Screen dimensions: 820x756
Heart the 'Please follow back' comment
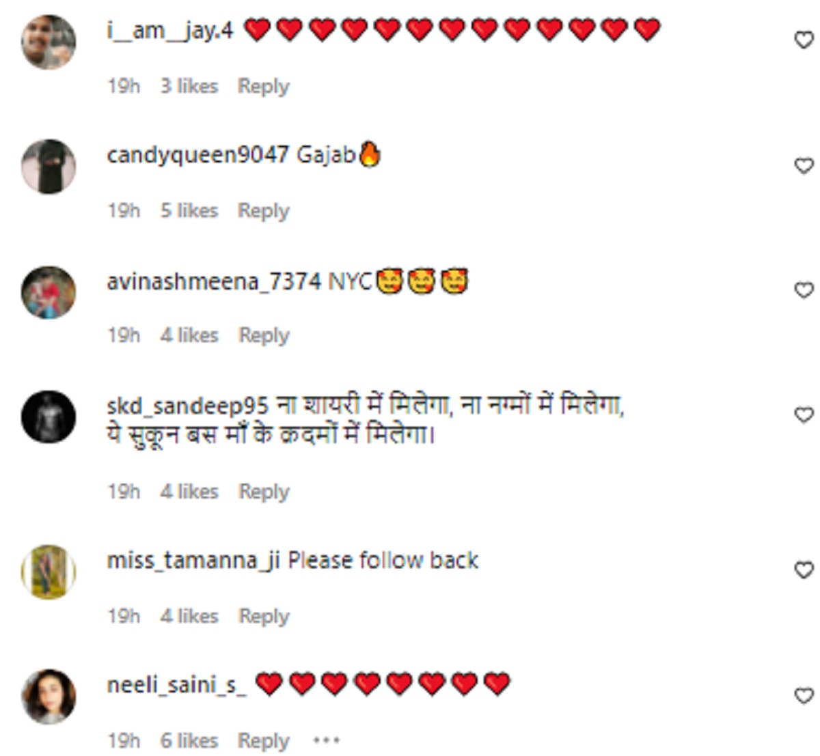(x=804, y=570)
